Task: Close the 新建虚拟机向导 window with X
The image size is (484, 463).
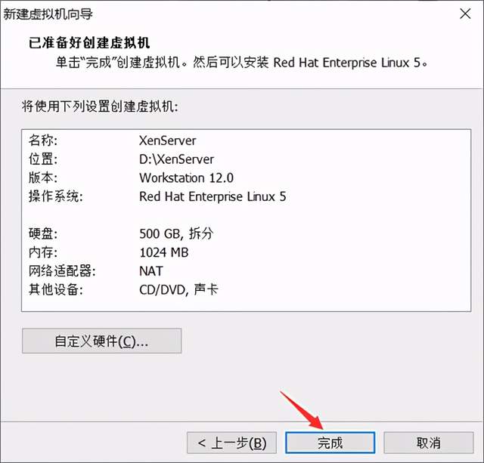Action: 465,14
